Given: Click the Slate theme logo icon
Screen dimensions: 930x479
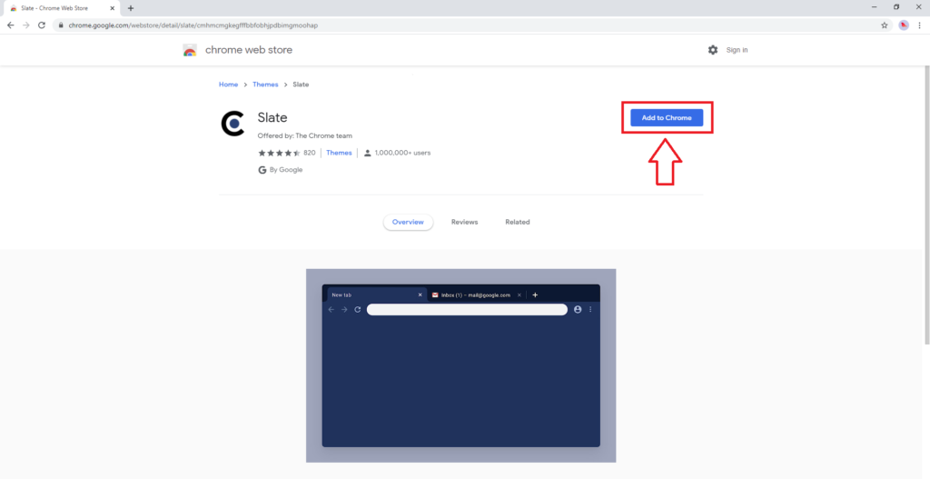Looking at the screenshot, I should (x=232, y=124).
